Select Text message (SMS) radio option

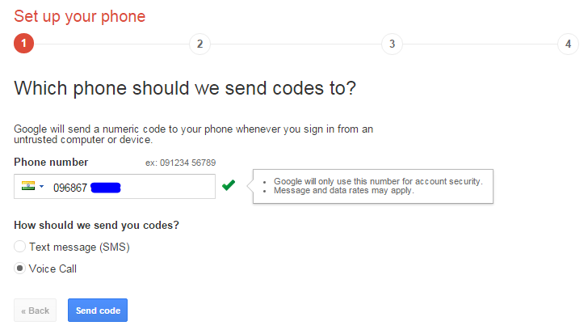click(x=20, y=247)
